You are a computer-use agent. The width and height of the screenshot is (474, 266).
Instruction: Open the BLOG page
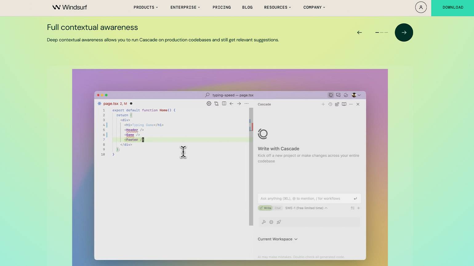click(247, 7)
